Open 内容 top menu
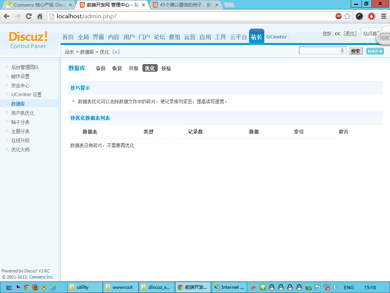 click(x=113, y=37)
